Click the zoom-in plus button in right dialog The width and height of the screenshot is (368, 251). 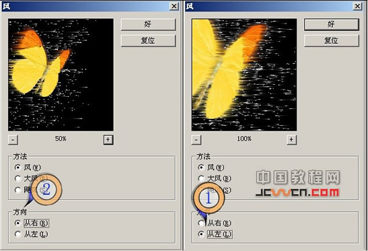(291, 140)
